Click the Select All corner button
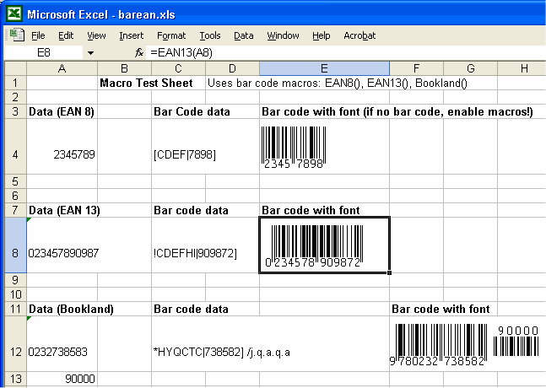The image size is (546, 388). click(x=16, y=68)
